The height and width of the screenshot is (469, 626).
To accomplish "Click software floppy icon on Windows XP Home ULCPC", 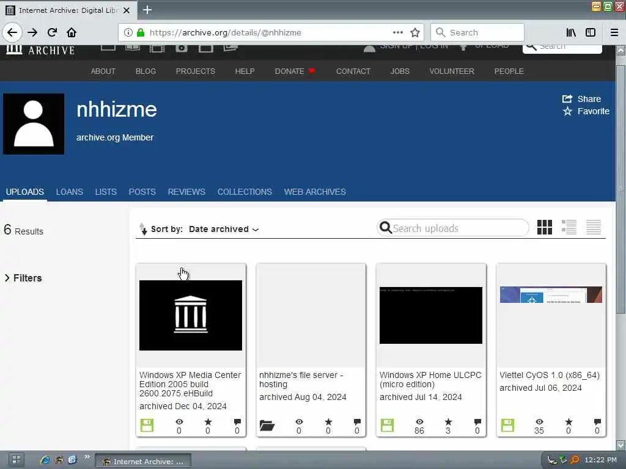I will point(387,426).
